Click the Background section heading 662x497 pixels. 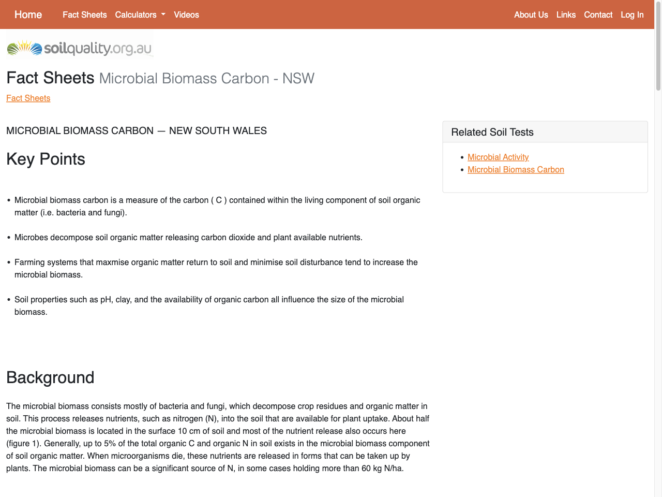(50, 377)
